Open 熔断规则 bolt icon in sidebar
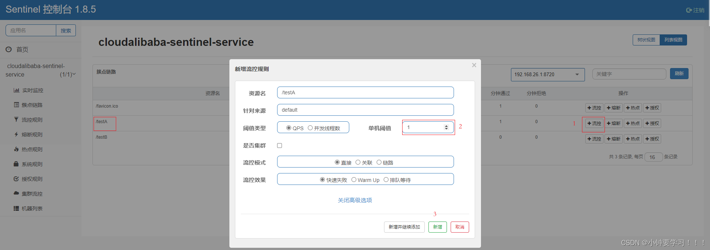The width and height of the screenshot is (710, 250). coord(16,135)
